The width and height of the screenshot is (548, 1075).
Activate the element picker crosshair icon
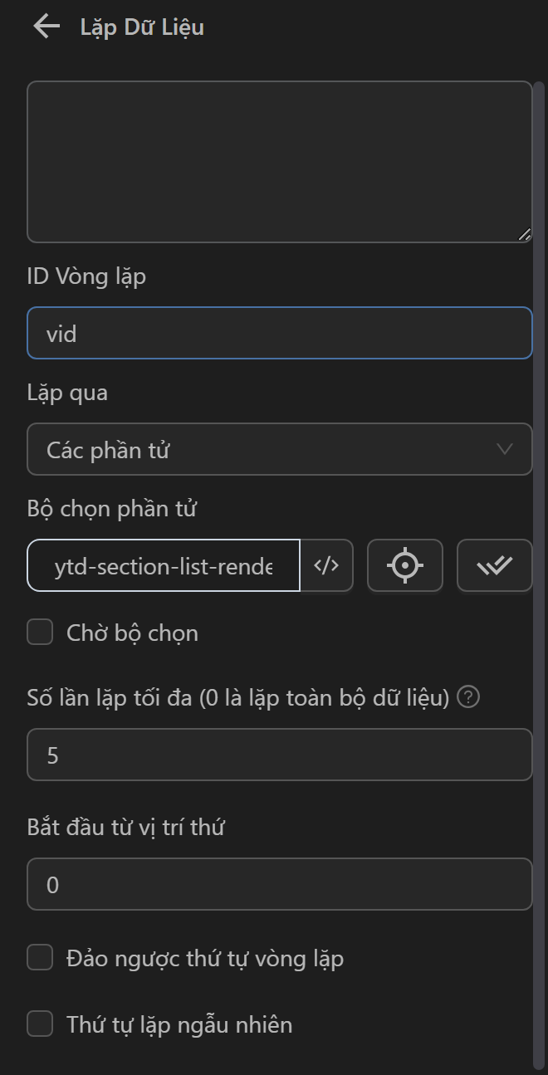[404, 565]
